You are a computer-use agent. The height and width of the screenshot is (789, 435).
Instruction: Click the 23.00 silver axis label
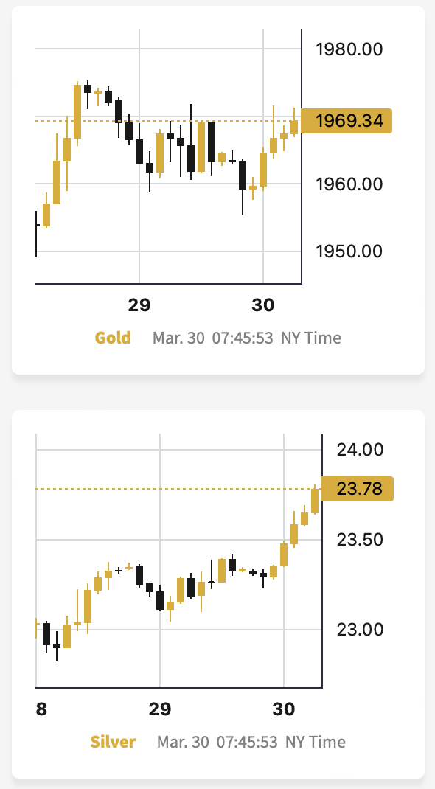[x=360, y=630]
